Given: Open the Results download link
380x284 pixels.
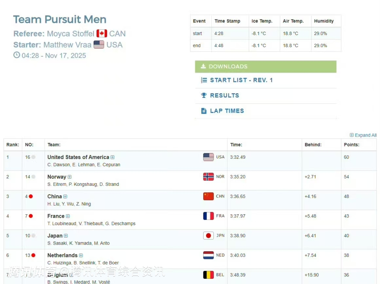Looking at the screenshot, I should (x=224, y=95).
